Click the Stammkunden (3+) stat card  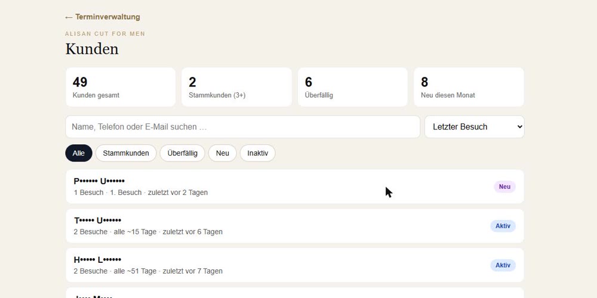tap(237, 87)
